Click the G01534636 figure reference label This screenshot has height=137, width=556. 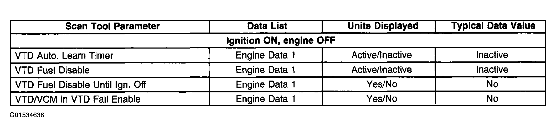[27, 115]
